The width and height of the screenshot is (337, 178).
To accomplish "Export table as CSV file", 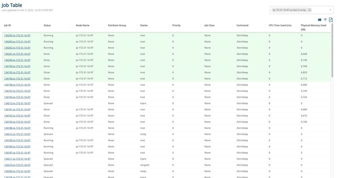I will click(331, 20).
